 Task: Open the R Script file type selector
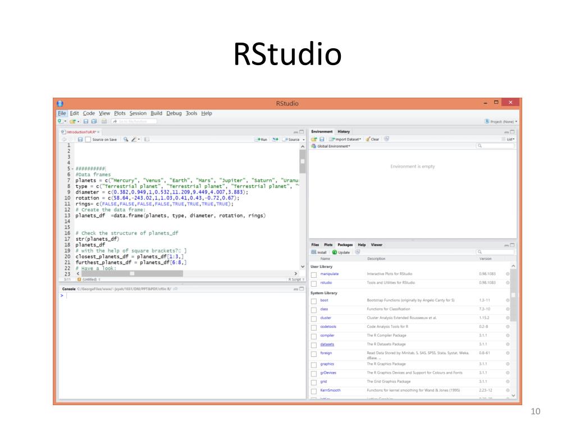point(296,279)
